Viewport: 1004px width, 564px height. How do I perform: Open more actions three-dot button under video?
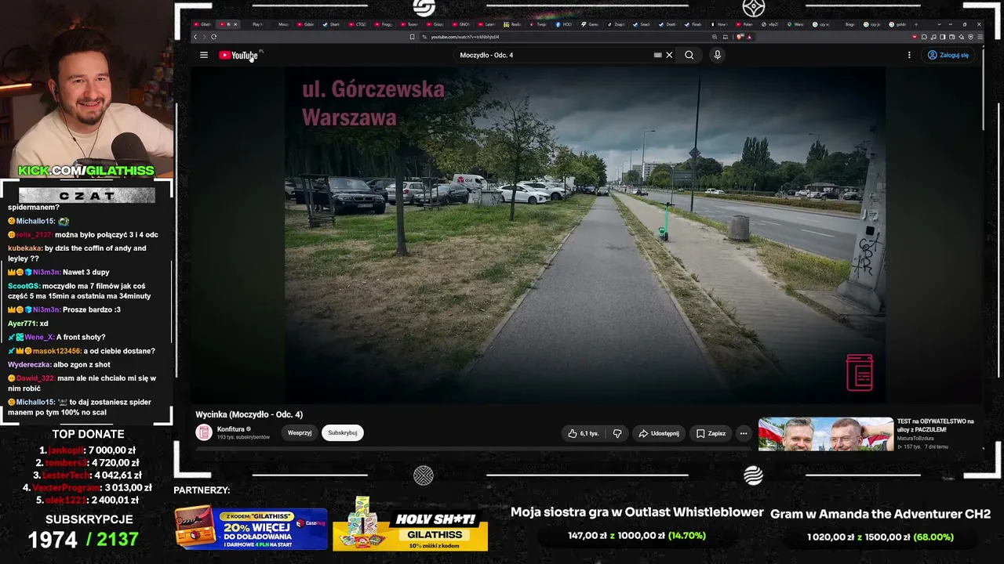pyautogui.click(x=744, y=433)
